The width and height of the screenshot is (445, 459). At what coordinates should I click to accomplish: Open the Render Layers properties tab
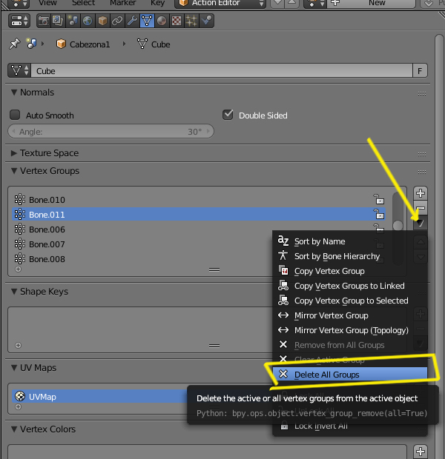coord(58,21)
